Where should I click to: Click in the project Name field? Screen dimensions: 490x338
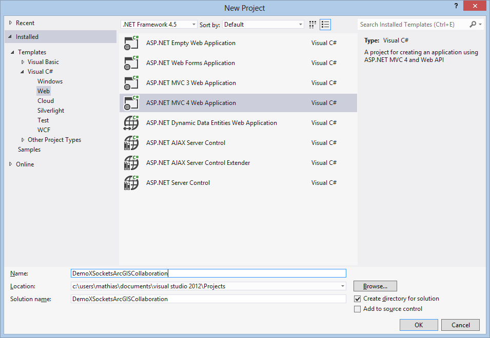coord(208,273)
